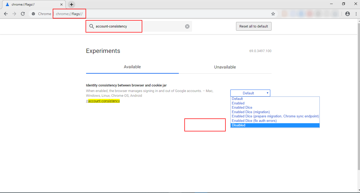Click the browser forward arrow

14,14
